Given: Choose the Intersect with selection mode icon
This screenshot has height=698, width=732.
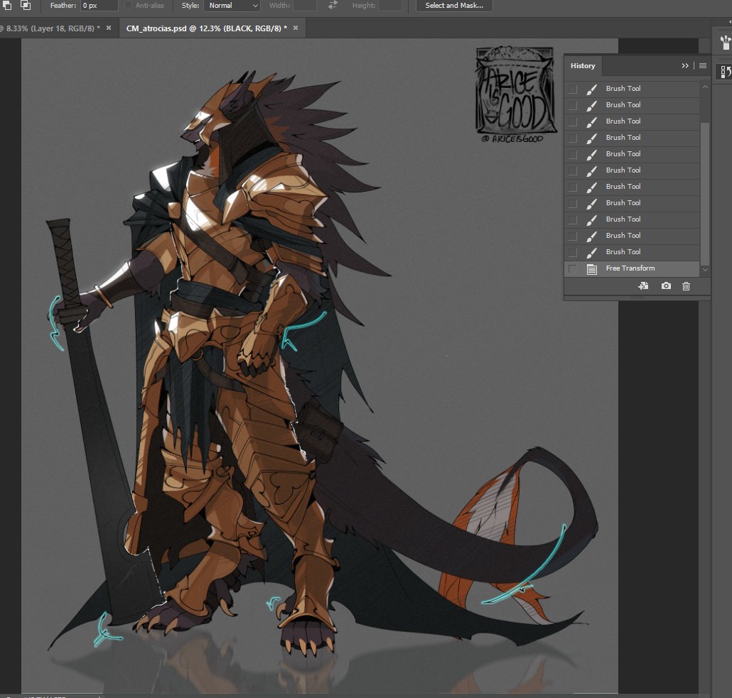Looking at the screenshot, I should 25,5.
